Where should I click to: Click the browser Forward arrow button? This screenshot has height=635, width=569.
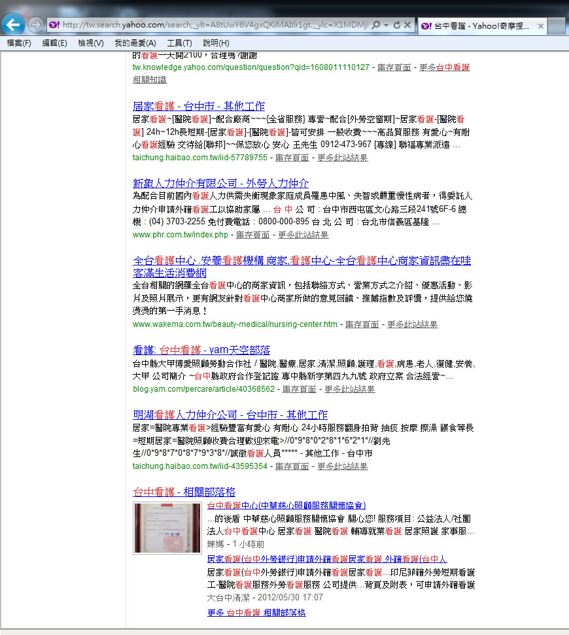pos(35,25)
